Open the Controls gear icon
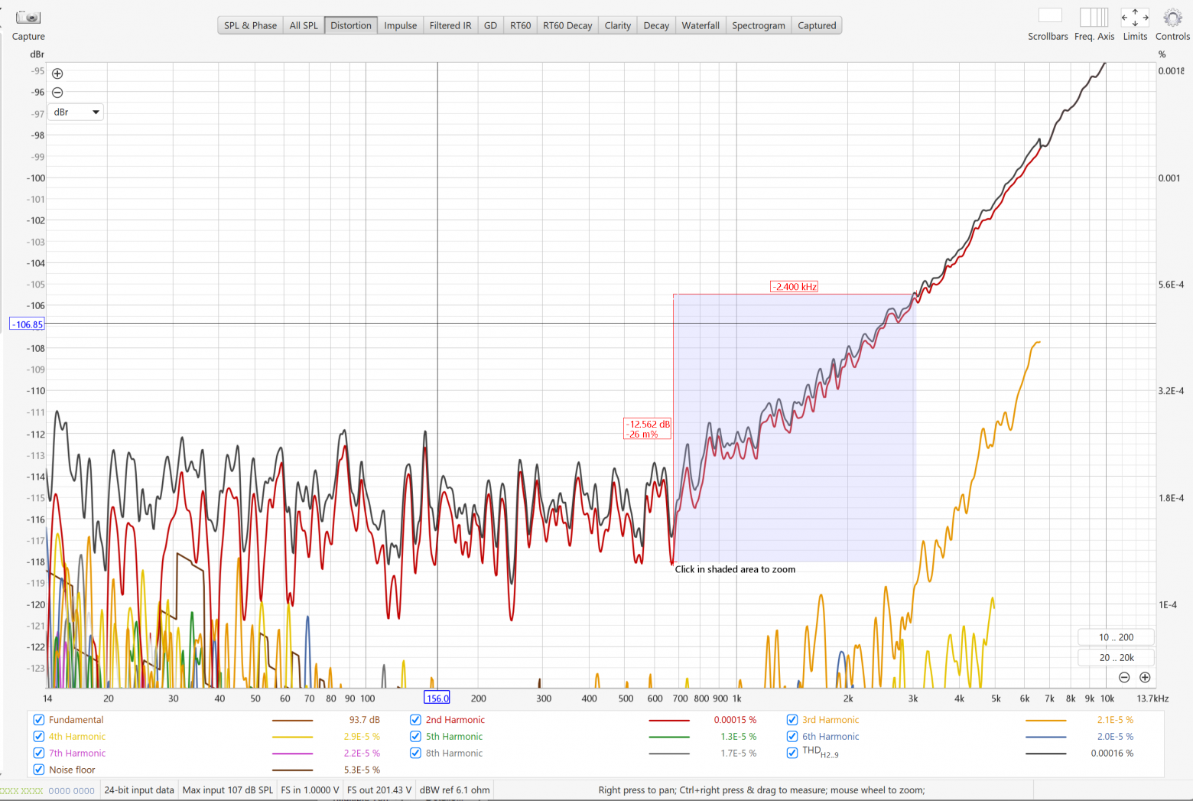 [1172, 17]
